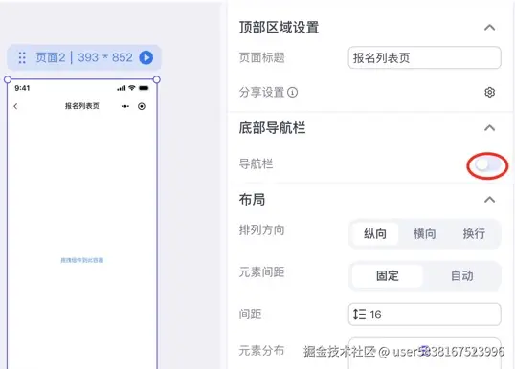Image resolution: width=515 pixels, height=369 pixels.
Task: Click the back arrow in phone preview
Action: 15,106
